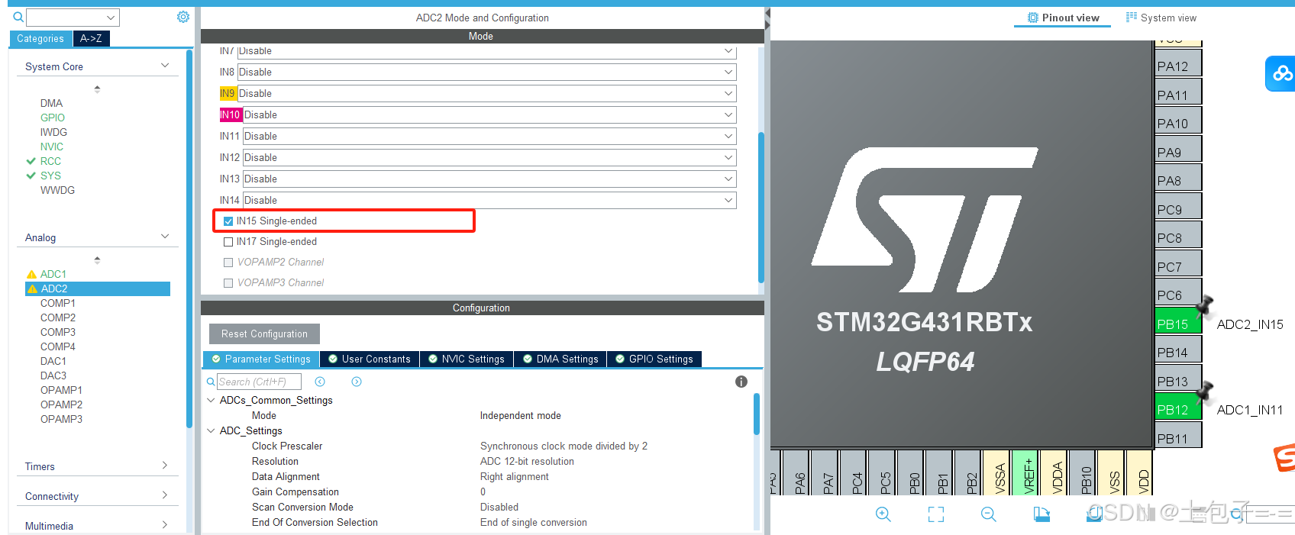Open the DMA Settings tab
Screen dimensions: 1295x535
[x=560, y=359]
